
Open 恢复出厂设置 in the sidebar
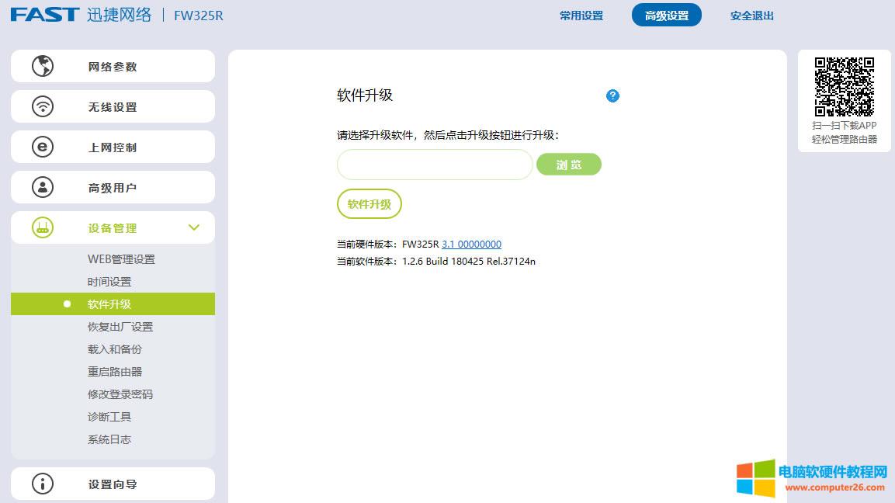click(x=121, y=326)
